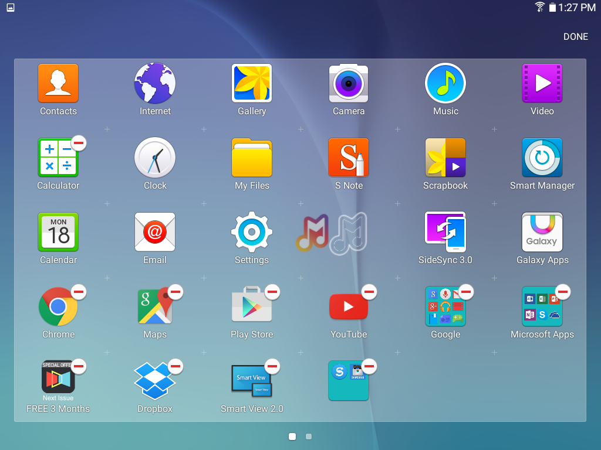Screen dimensions: 601x450
Task: Launch the YouTube app icon
Action: [x=349, y=306]
